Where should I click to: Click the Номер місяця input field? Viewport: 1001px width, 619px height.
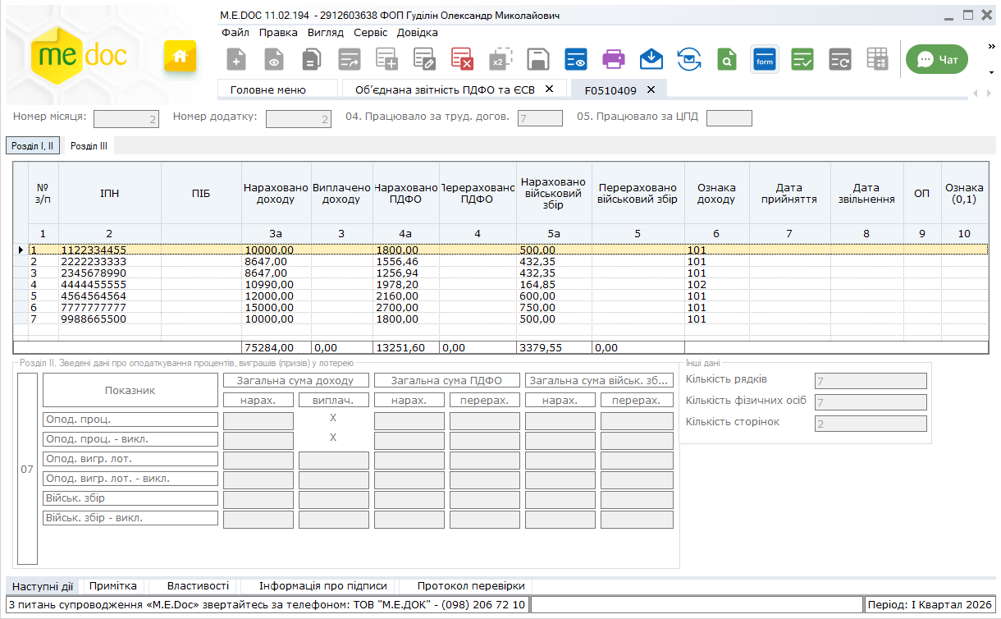(x=126, y=119)
